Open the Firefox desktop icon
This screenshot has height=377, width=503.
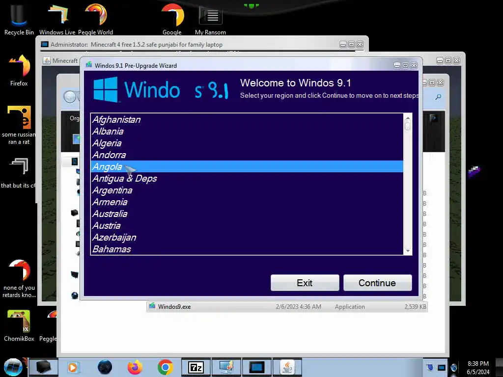click(19, 70)
